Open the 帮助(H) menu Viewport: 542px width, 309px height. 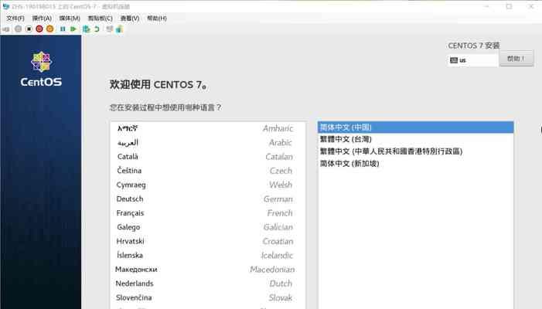(157, 19)
